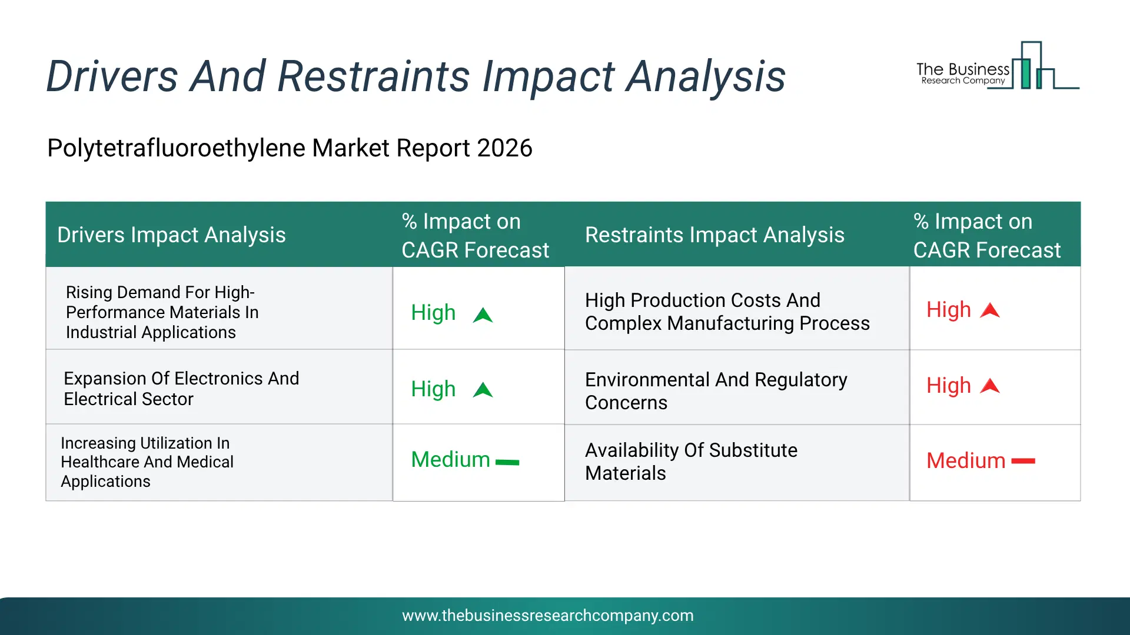Click the green Medium text
This screenshot has width=1130, height=635.
coord(450,459)
